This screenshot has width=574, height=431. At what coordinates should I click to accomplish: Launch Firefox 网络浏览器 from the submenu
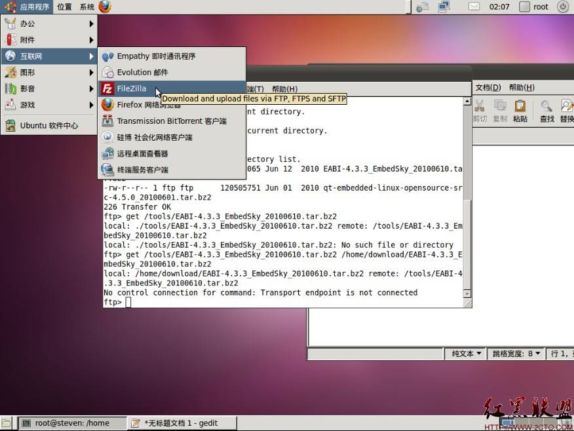pos(172,105)
